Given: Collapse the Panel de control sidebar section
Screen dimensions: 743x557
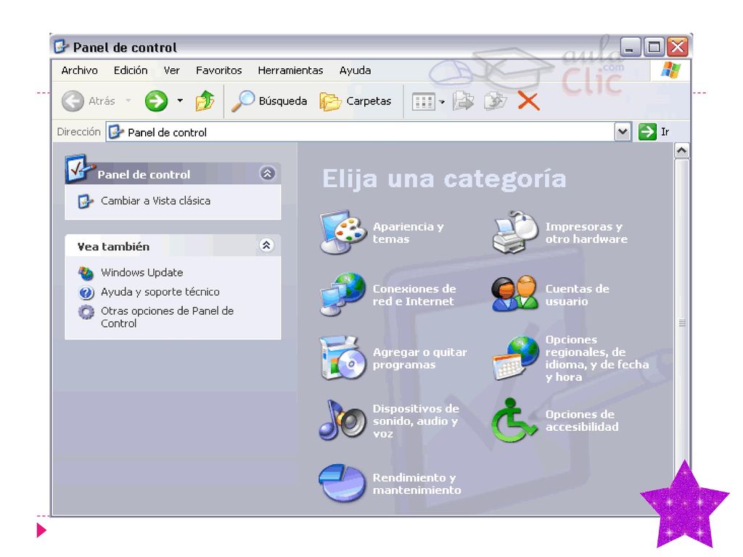Looking at the screenshot, I should click(267, 173).
